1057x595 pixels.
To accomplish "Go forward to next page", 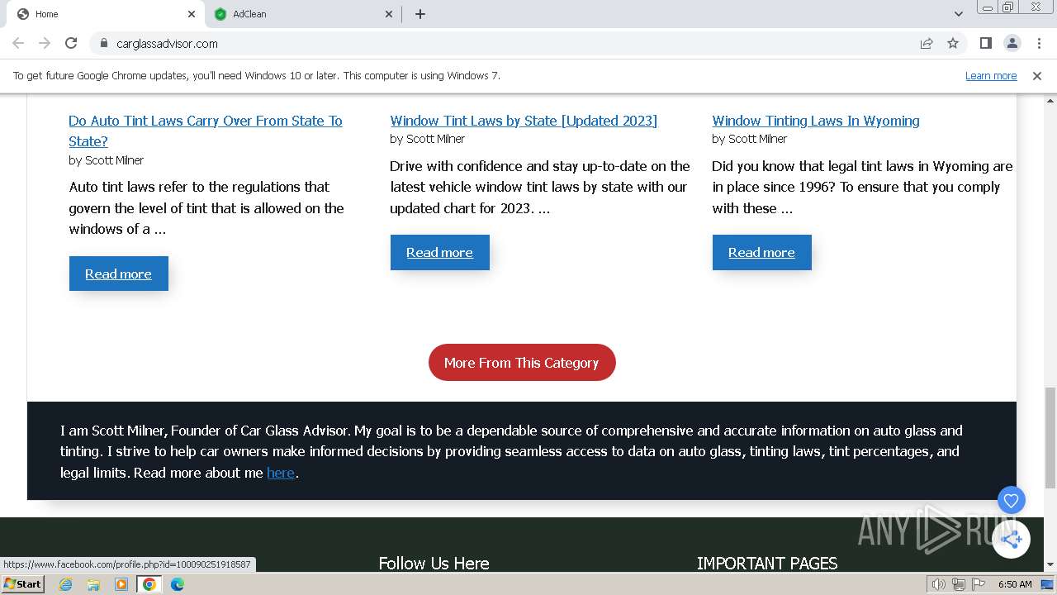I will tap(45, 43).
